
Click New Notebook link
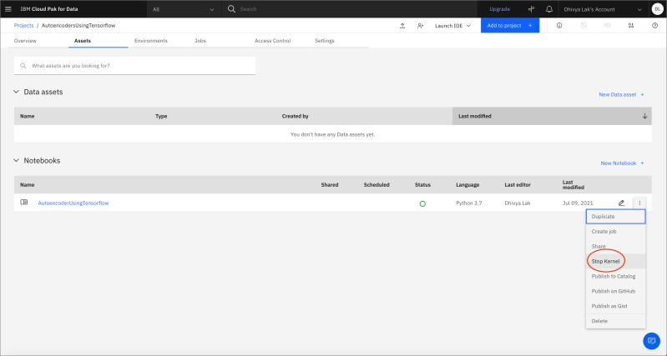[622, 163]
